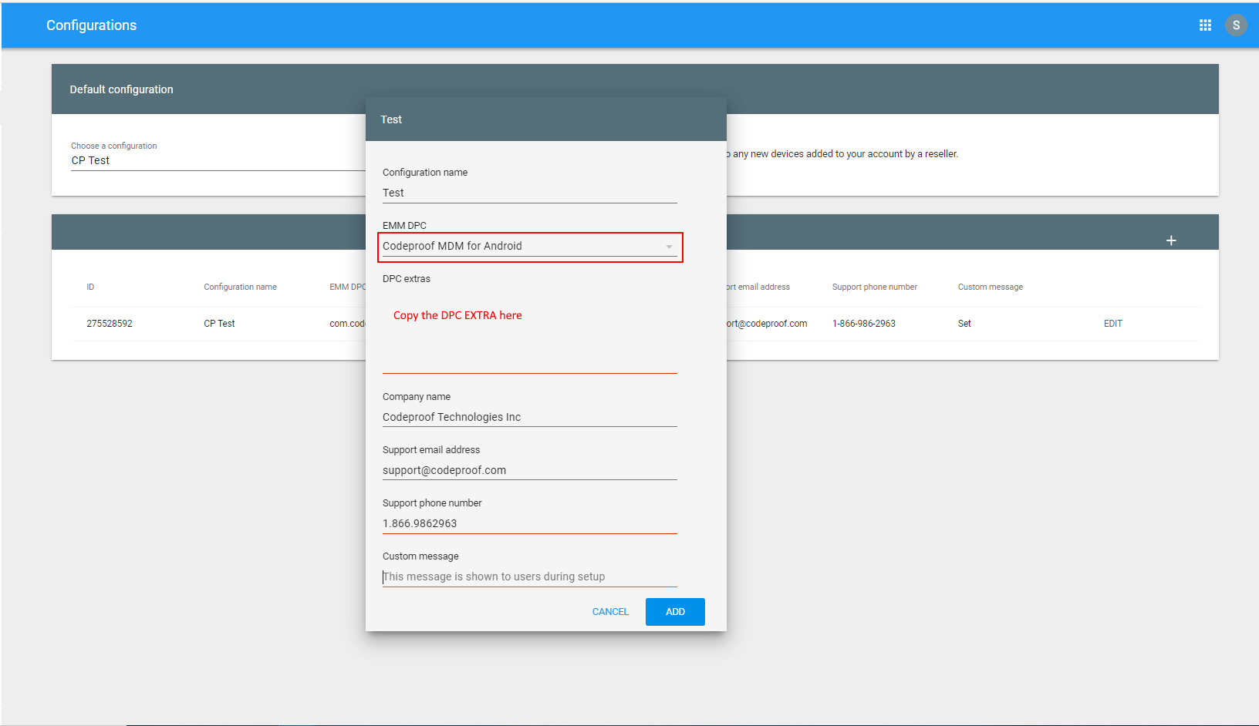Click Configuration name column header
This screenshot has width=1259, height=726.
pos(240,287)
